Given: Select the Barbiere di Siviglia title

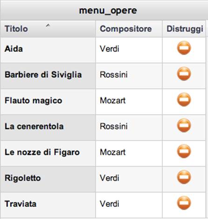Looking at the screenshot, I should [43, 75].
